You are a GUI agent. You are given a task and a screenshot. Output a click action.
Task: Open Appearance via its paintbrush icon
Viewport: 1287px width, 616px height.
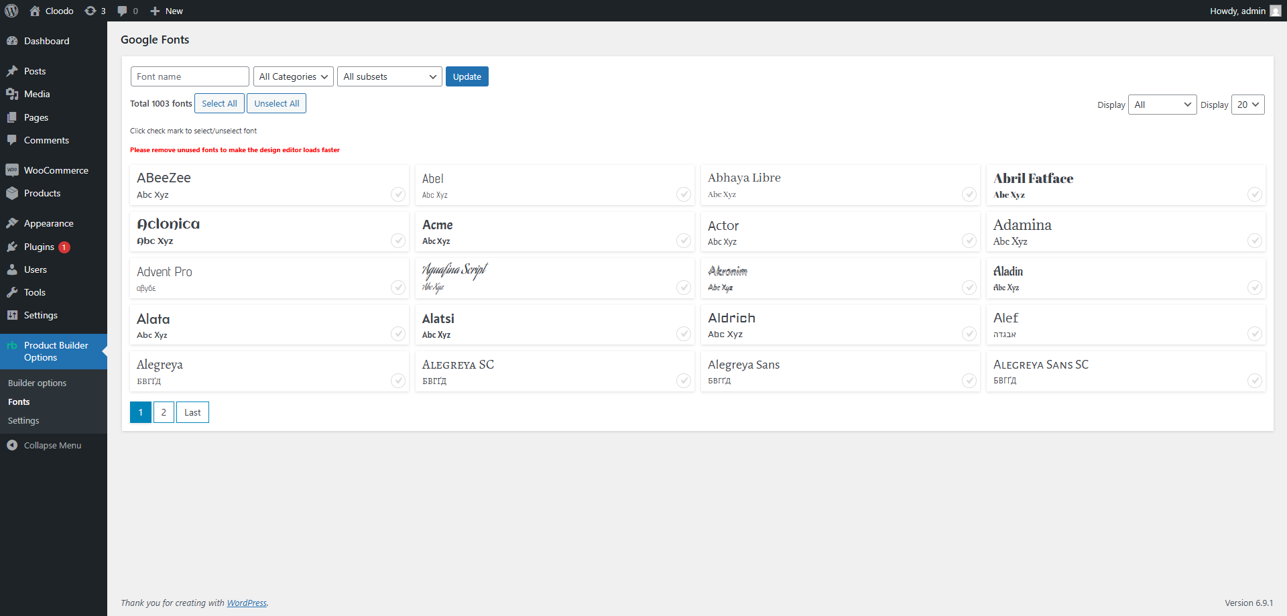pos(13,223)
